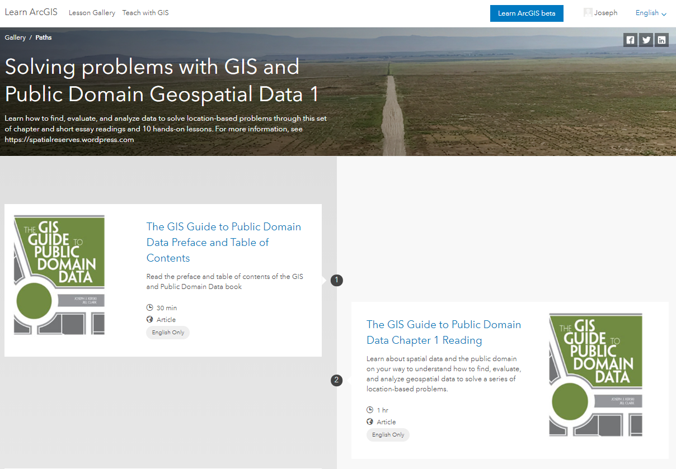Screen dimensions: 676x469
Task: Navigate to the Gallery breadcrumb
Action: pyautogui.click(x=15, y=37)
